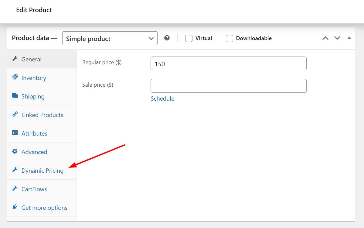Enable the Virtual checkbox
The height and width of the screenshot is (228, 364).
(x=189, y=38)
